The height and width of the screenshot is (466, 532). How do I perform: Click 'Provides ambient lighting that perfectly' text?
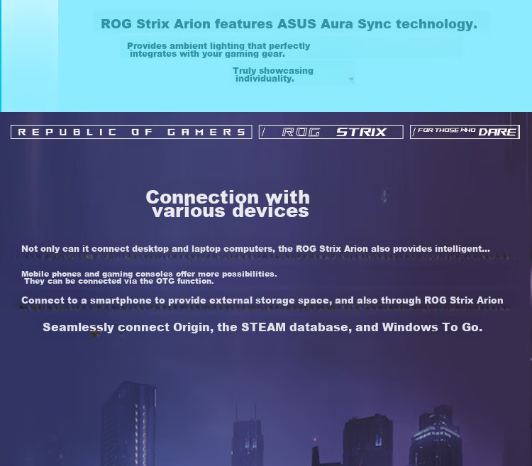click(218, 46)
